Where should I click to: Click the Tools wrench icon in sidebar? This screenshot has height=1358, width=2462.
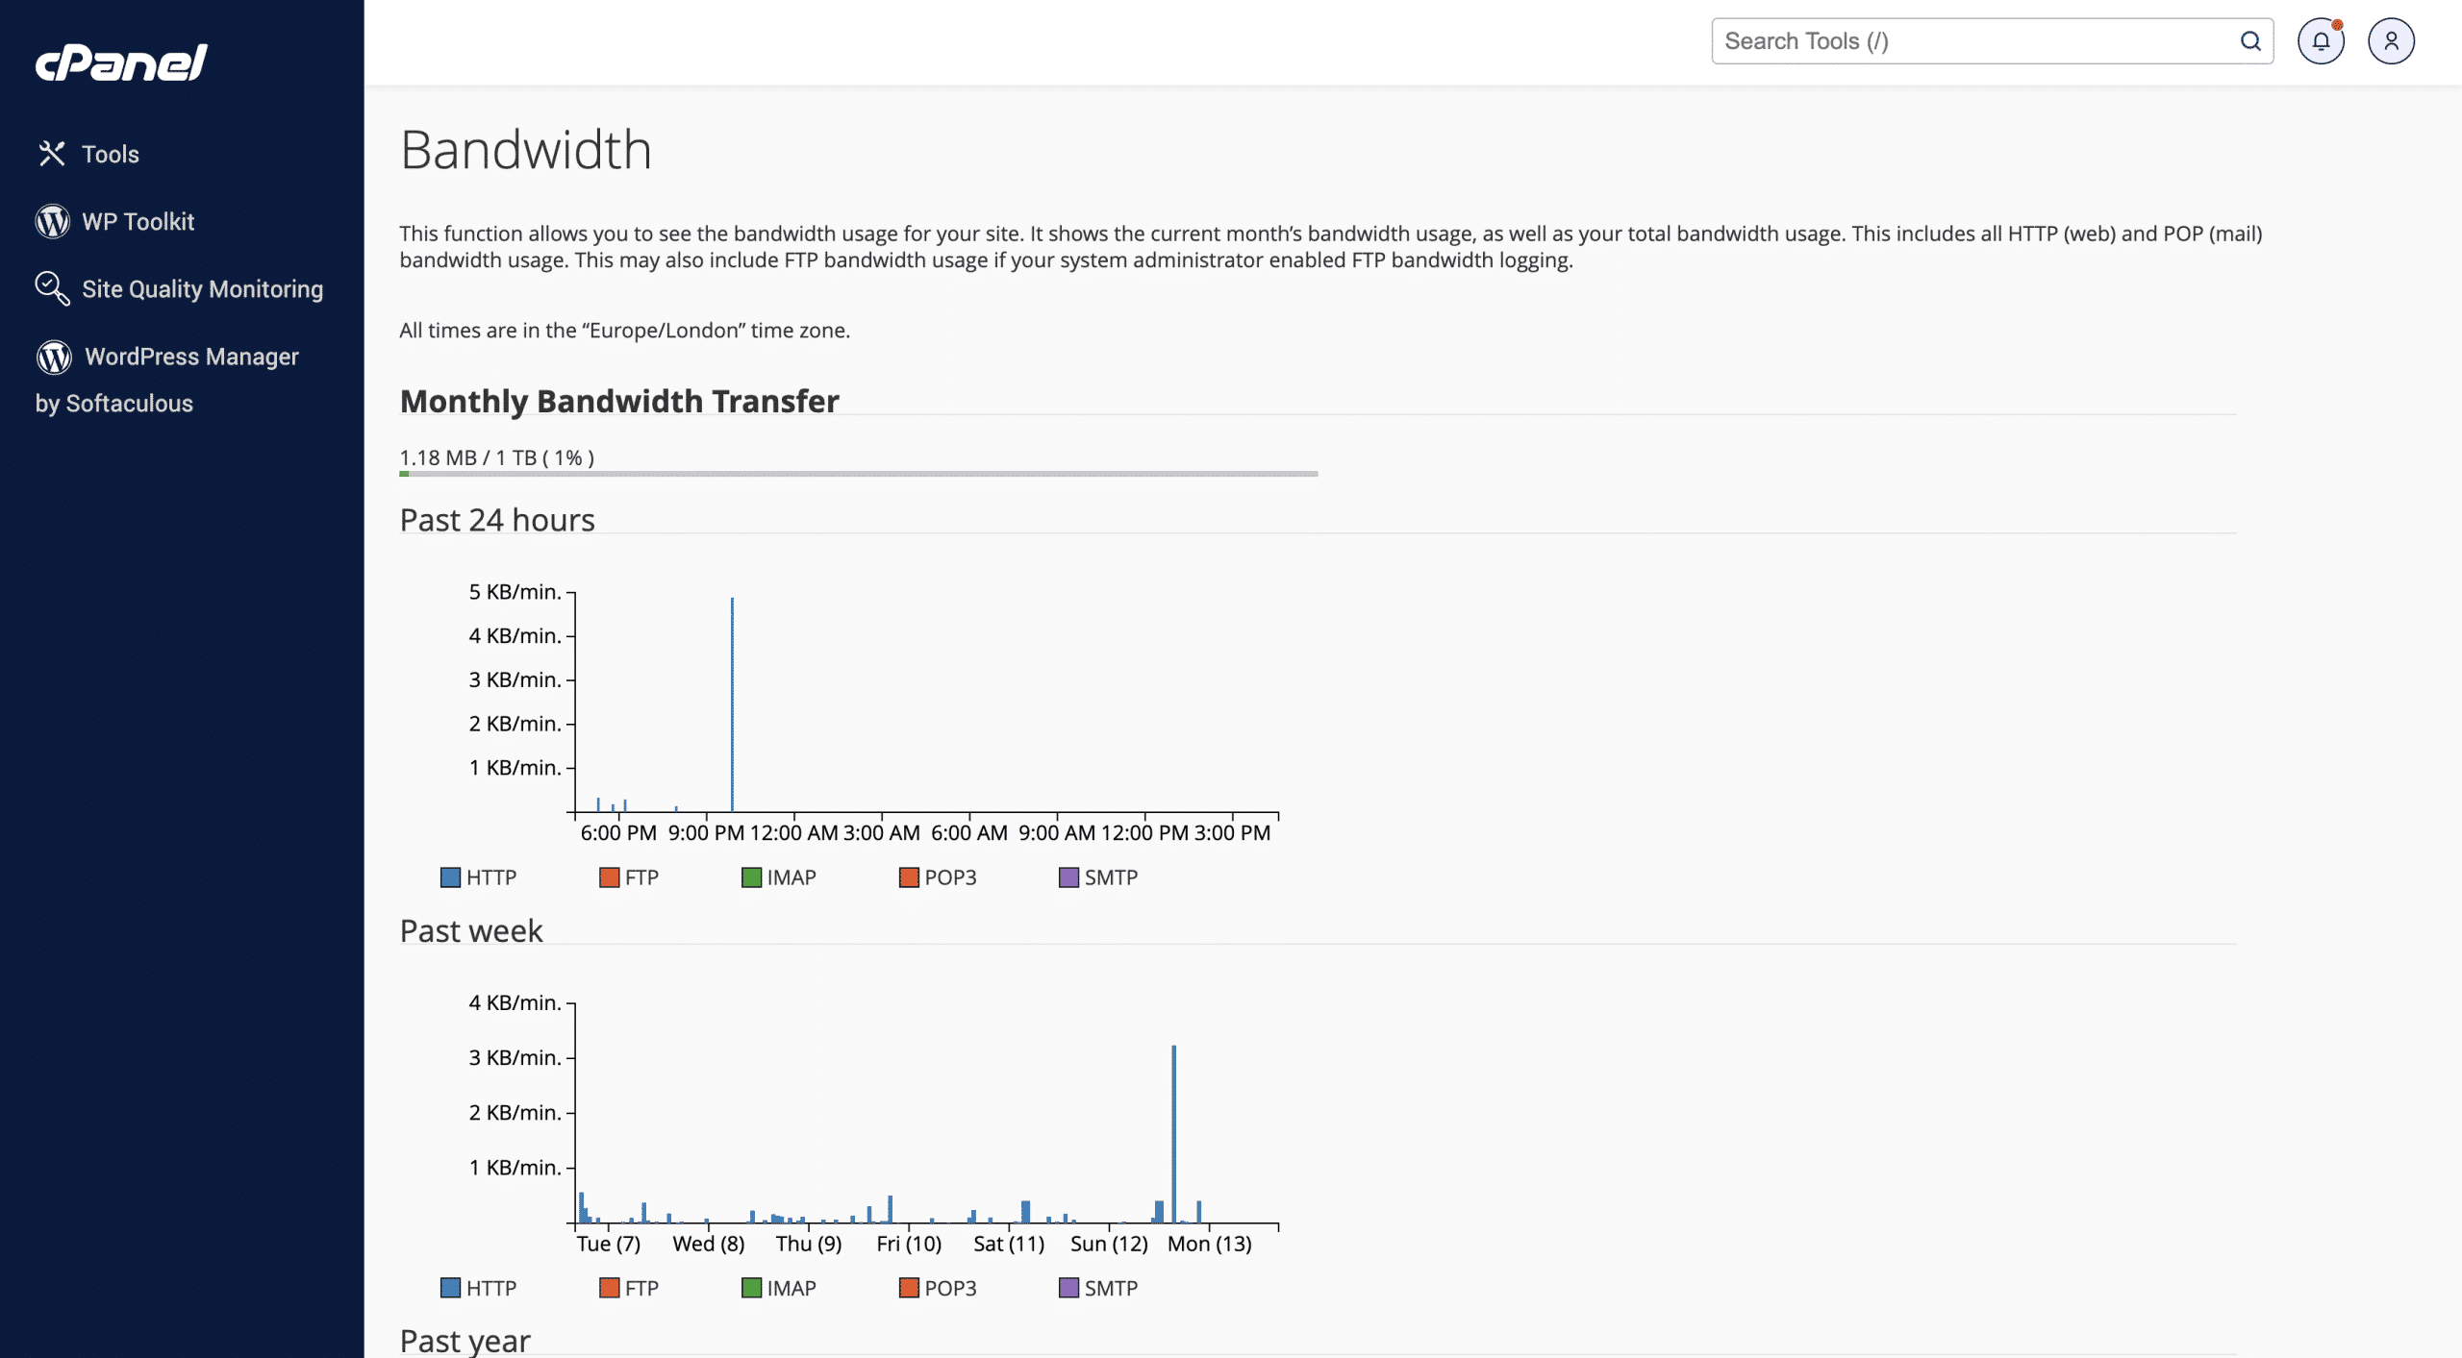pos(52,154)
